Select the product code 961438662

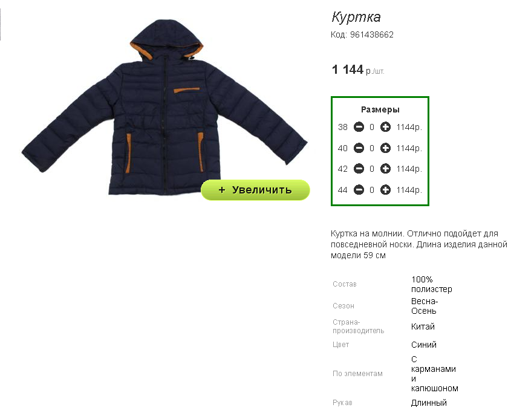[371, 34]
